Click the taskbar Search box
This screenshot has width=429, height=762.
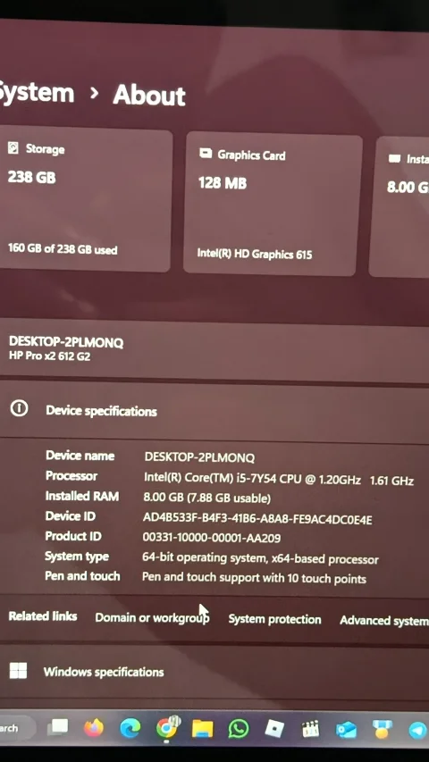[x=17, y=728]
